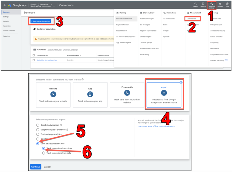
Task: Click the Continue button
Action: (36, 167)
